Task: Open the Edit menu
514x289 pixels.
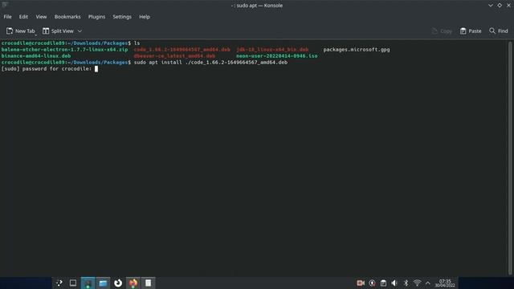Action: pyautogui.click(x=23, y=17)
